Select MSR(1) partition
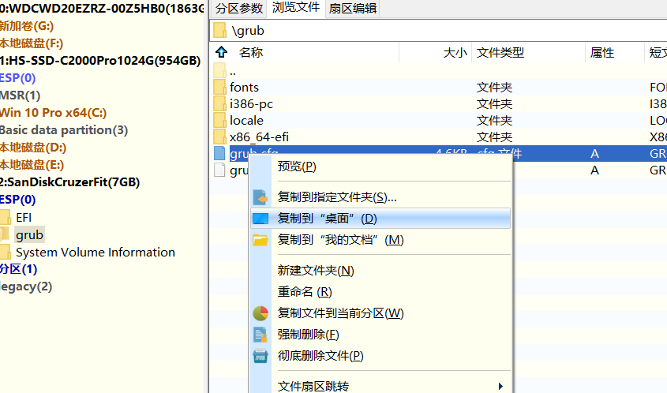Screen dimensions: 667x393 pos(20,95)
